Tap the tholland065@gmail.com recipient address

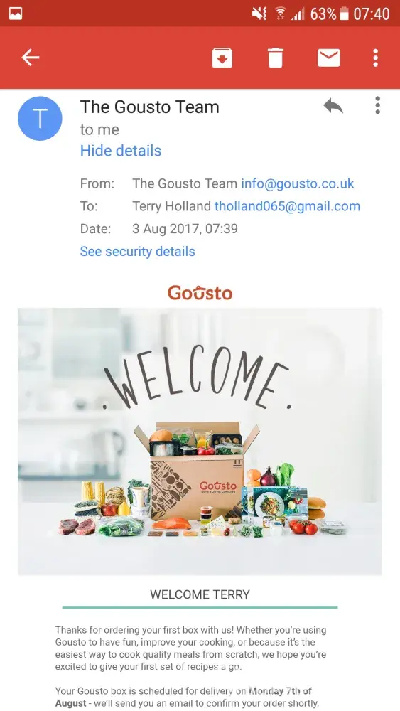[287, 206]
